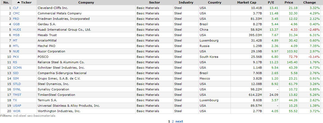
Task: Sort by Market Cap column
Action: tap(246, 2)
